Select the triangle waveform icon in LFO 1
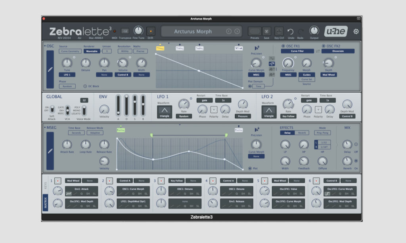This screenshot has height=243, width=406. (165, 109)
